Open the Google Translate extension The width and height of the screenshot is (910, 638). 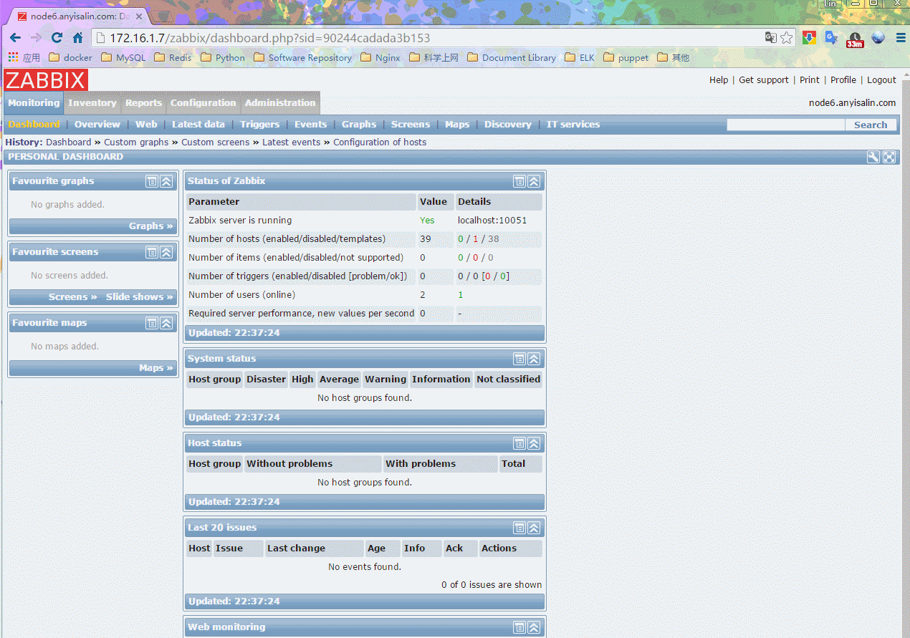point(831,38)
